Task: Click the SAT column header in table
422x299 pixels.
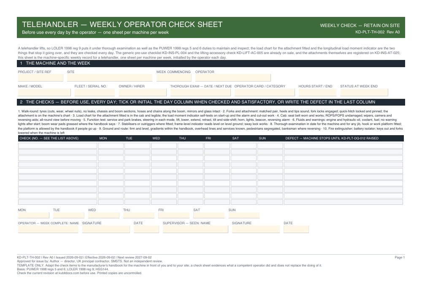Action: coord(235,138)
